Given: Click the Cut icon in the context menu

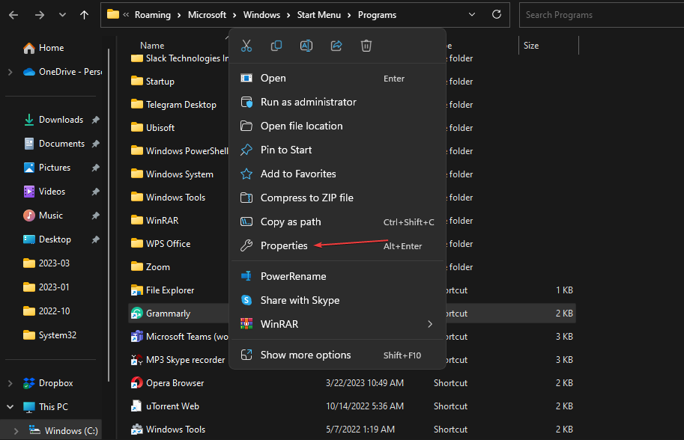Looking at the screenshot, I should [246, 46].
